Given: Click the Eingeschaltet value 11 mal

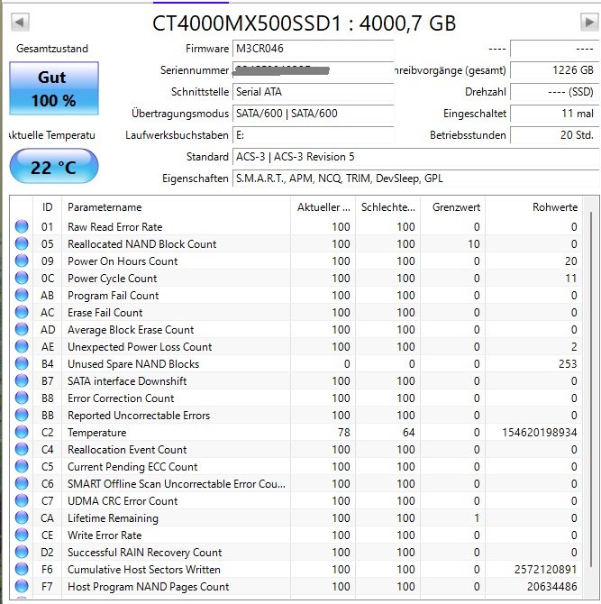Looking at the screenshot, I should point(554,114).
